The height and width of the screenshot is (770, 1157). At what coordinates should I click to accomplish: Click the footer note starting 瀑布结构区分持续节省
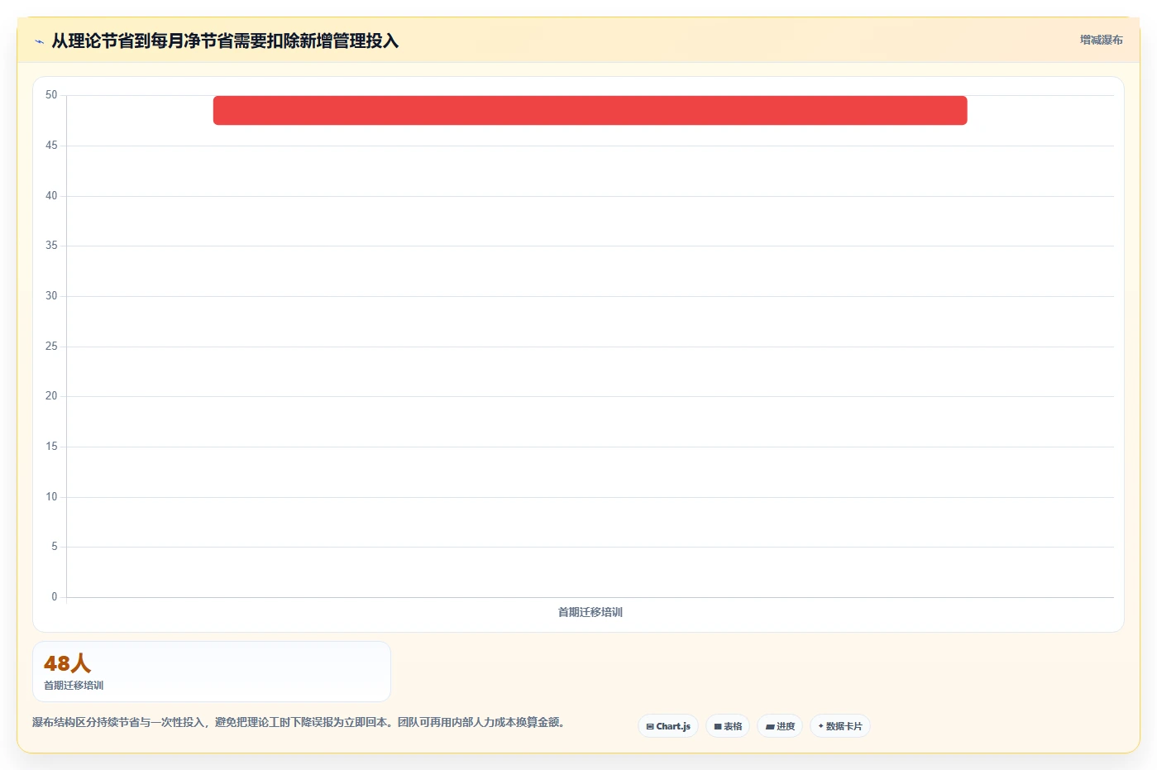[301, 722]
